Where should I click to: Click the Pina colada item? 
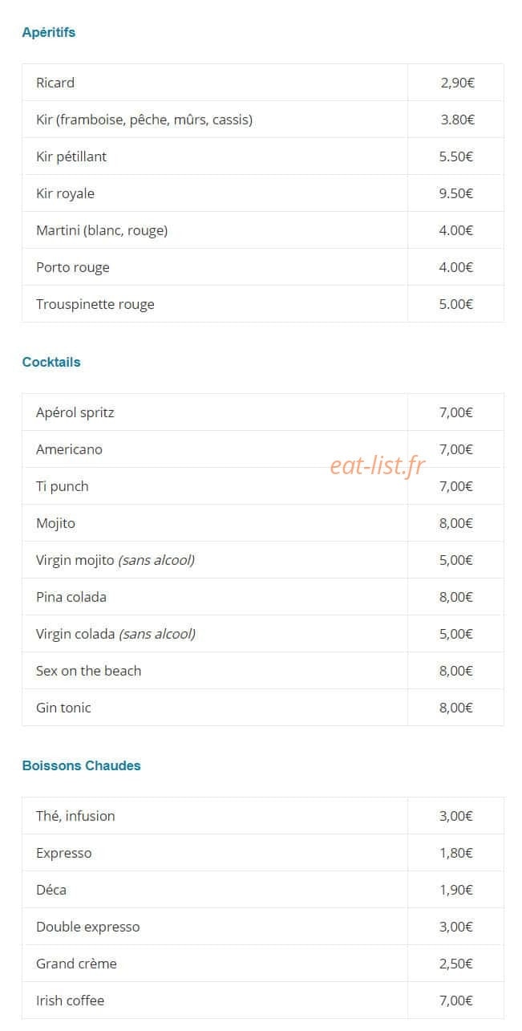[71, 597]
